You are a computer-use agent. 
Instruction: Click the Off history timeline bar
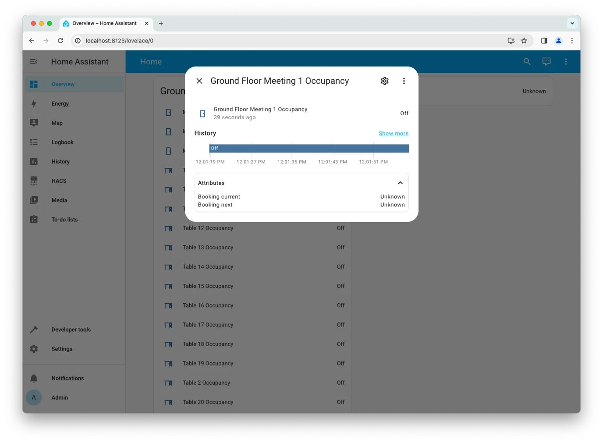pos(309,149)
